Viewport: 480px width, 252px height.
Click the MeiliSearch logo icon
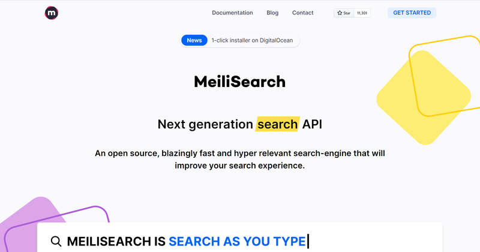pyautogui.click(x=52, y=13)
